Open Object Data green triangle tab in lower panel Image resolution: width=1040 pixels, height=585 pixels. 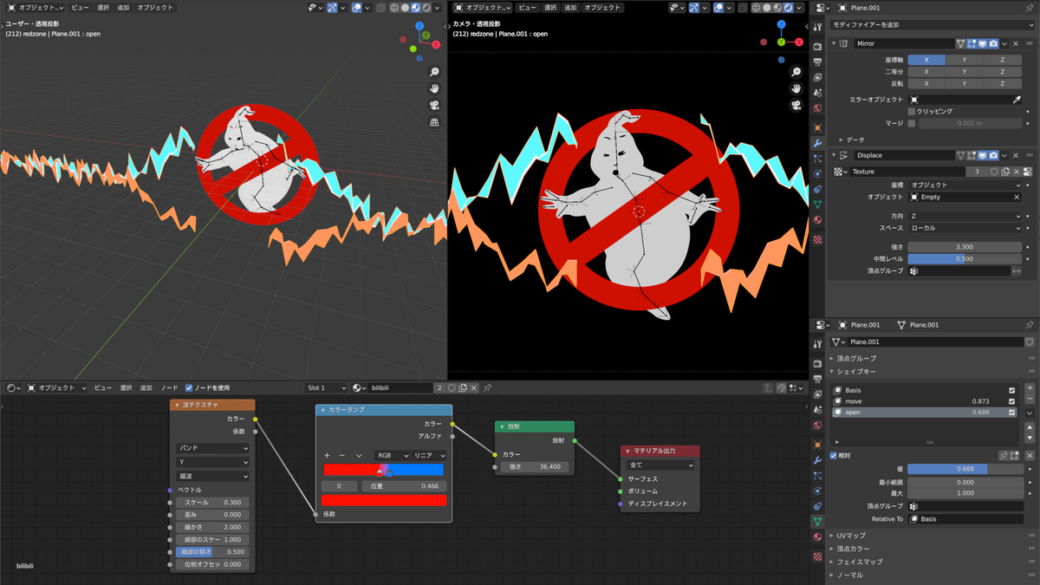tap(817, 522)
